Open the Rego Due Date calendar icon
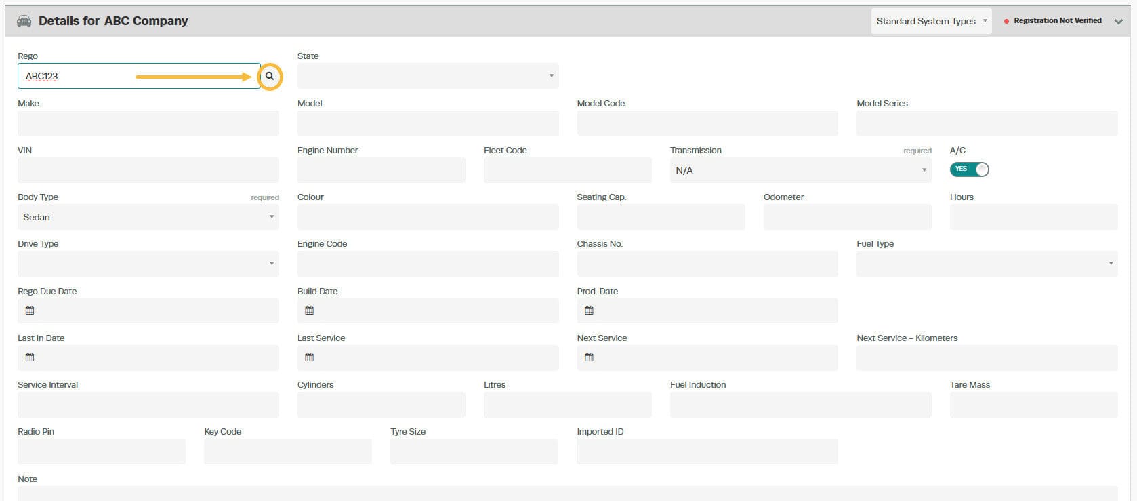 point(30,310)
